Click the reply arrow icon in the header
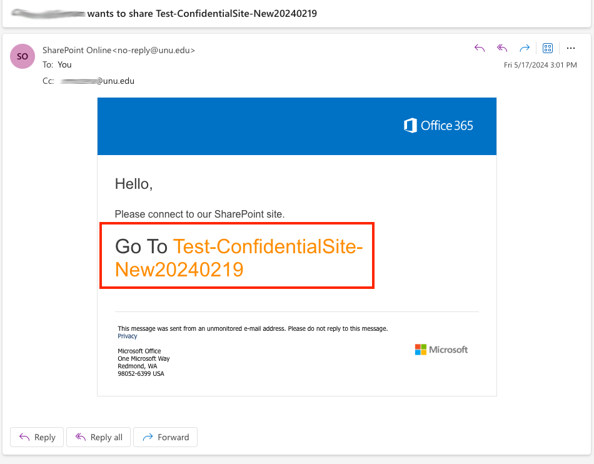 [x=480, y=48]
